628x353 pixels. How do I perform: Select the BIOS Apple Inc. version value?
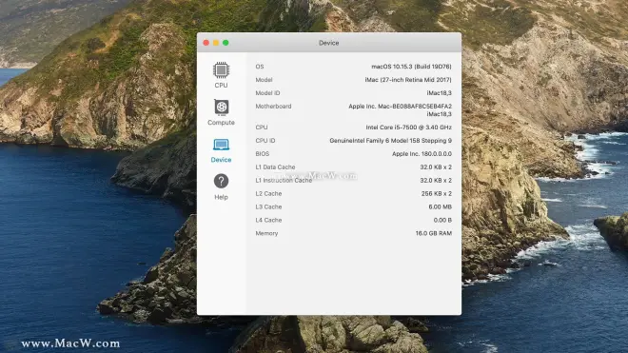tap(422, 154)
